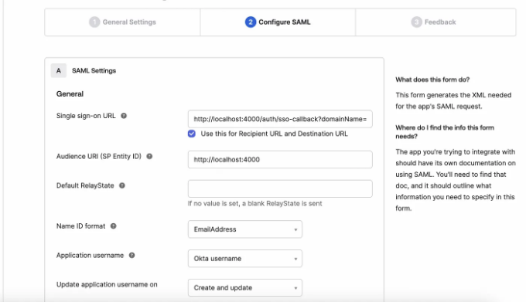Click the step 2 blue circle icon
The height and width of the screenshot is (302, 526).
tap(251, 22)
